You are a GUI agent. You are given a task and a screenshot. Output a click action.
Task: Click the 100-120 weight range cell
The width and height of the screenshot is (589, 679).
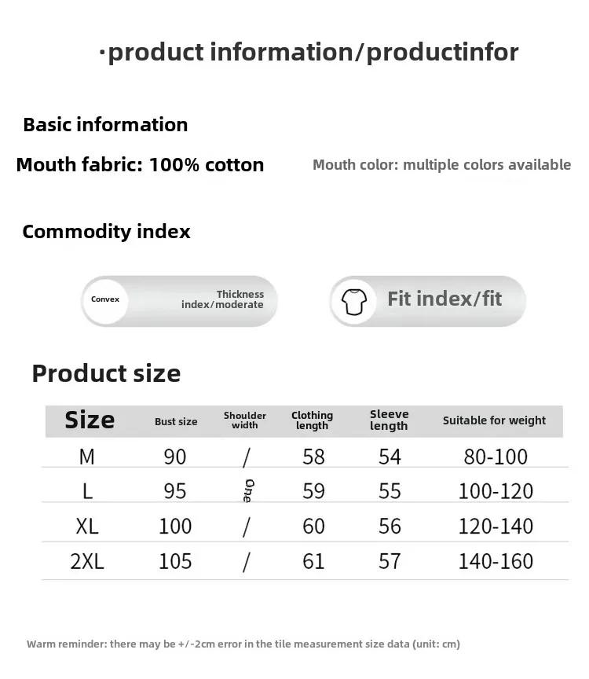[496, 491]
